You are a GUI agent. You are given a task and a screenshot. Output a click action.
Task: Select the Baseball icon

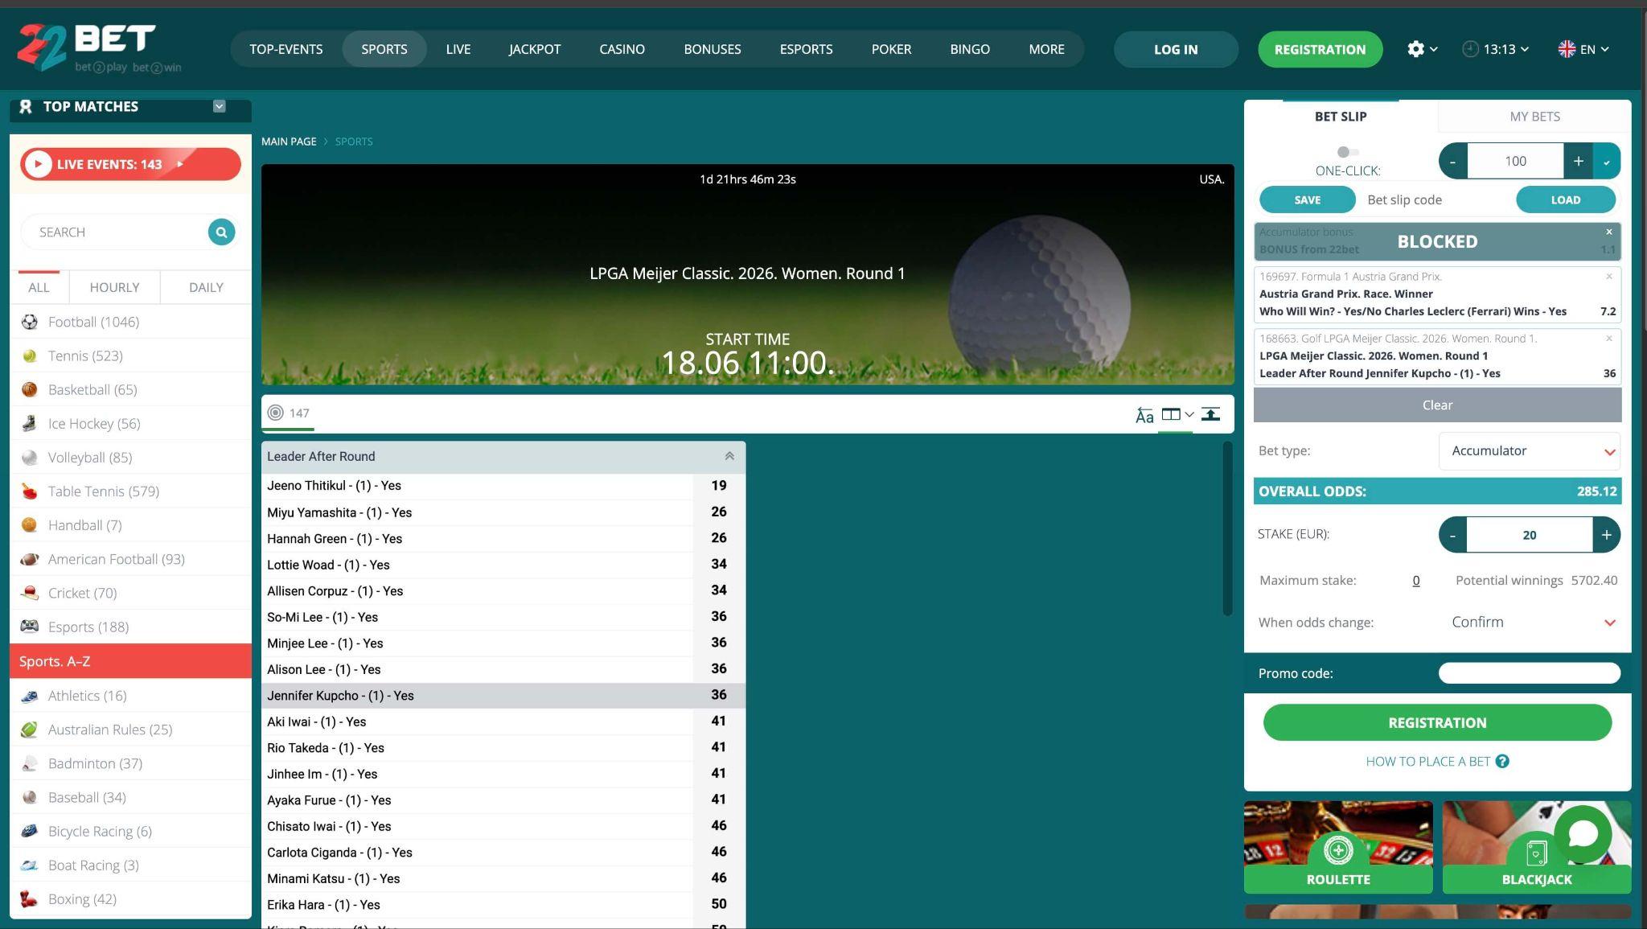(30, 797)
